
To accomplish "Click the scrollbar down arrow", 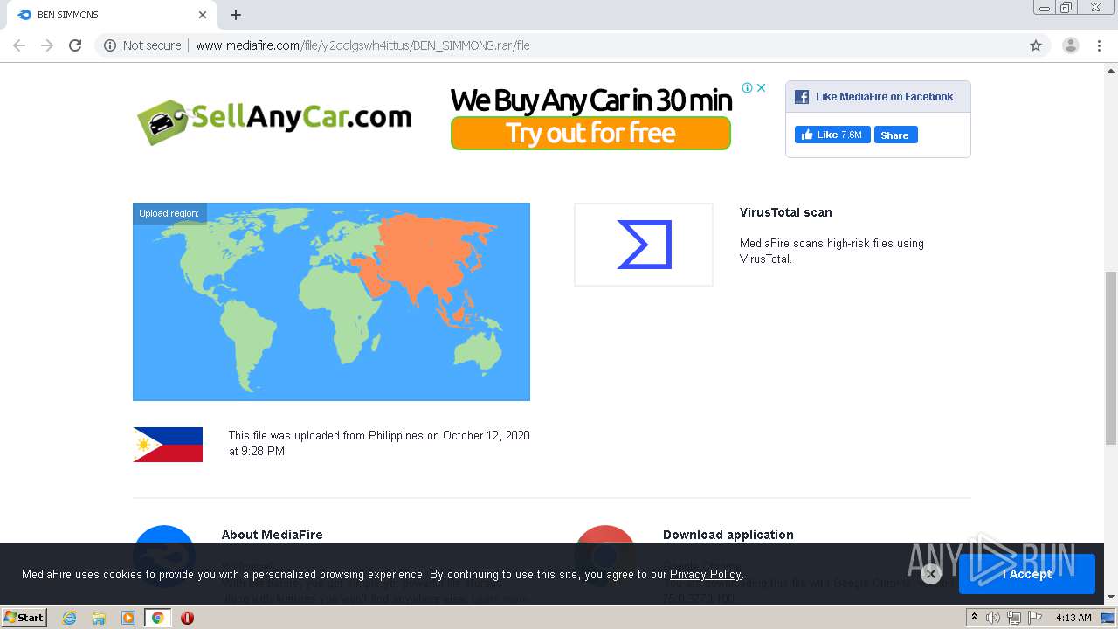I will pyautogui.click(x=1110, y=598).
